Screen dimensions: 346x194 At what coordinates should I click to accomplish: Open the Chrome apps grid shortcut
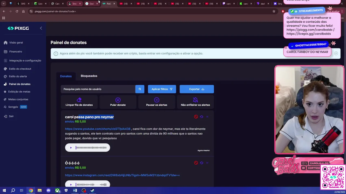coord(4,18)
